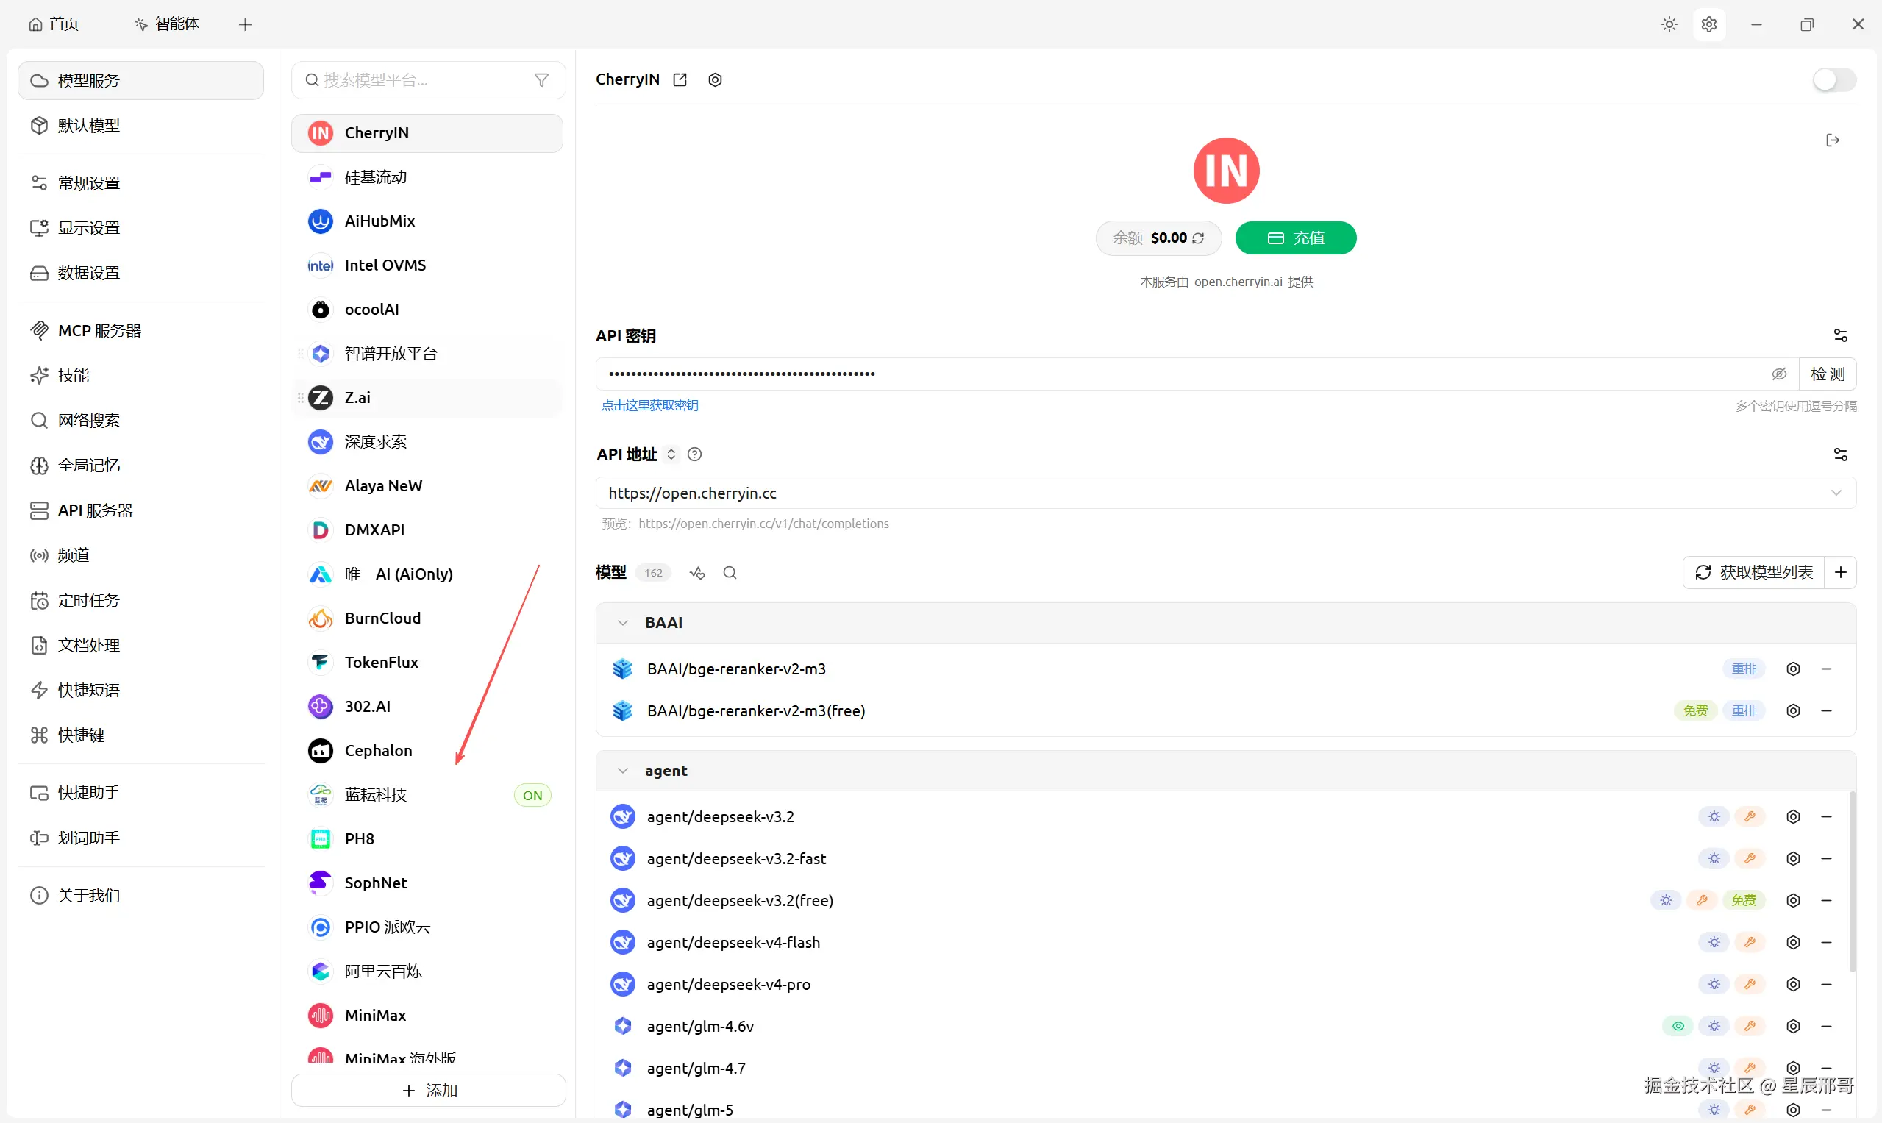Open 全局记忆 settings
Screen dimensions: 1882x1123
pos(140,466)
